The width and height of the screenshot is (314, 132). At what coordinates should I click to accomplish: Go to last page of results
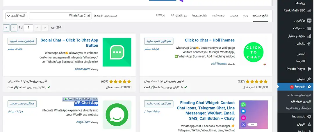click(6, 28)
